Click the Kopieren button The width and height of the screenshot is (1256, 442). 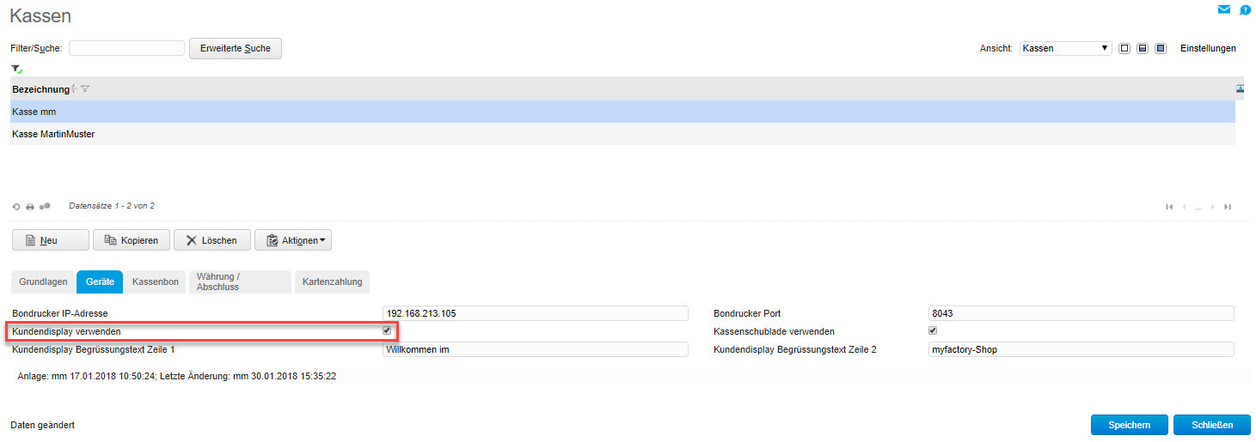click(x=131, y=240)
